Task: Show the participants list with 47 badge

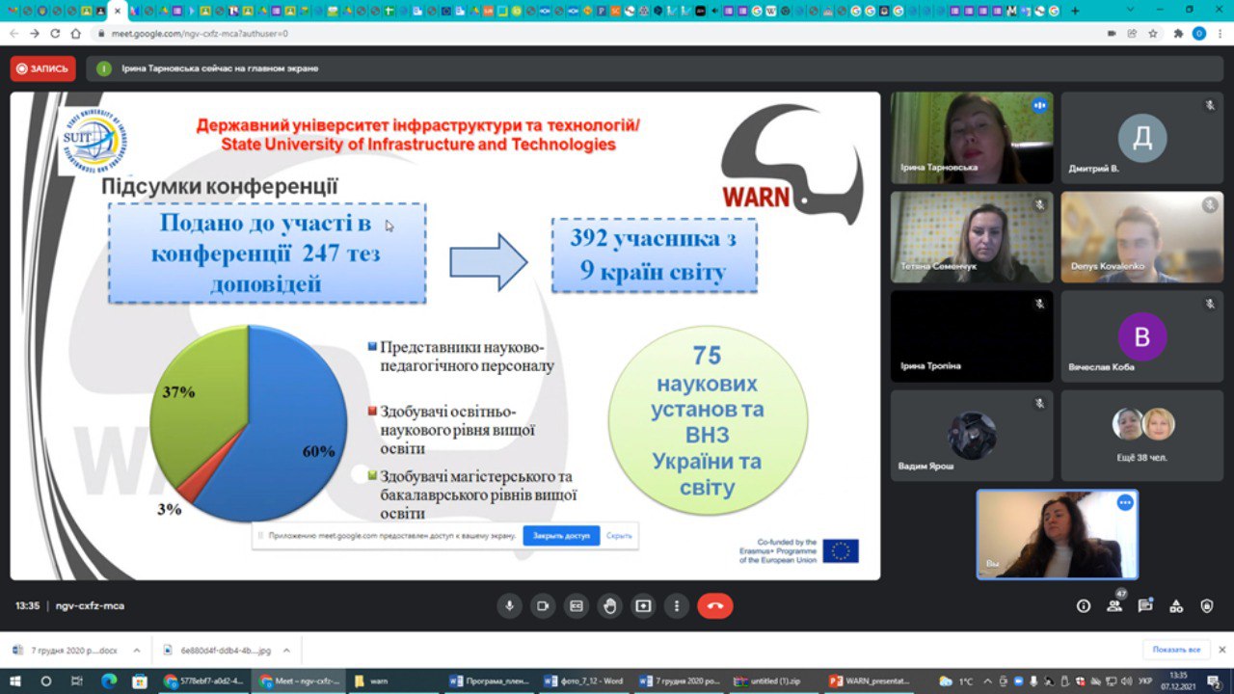Action: [1115, 606]
